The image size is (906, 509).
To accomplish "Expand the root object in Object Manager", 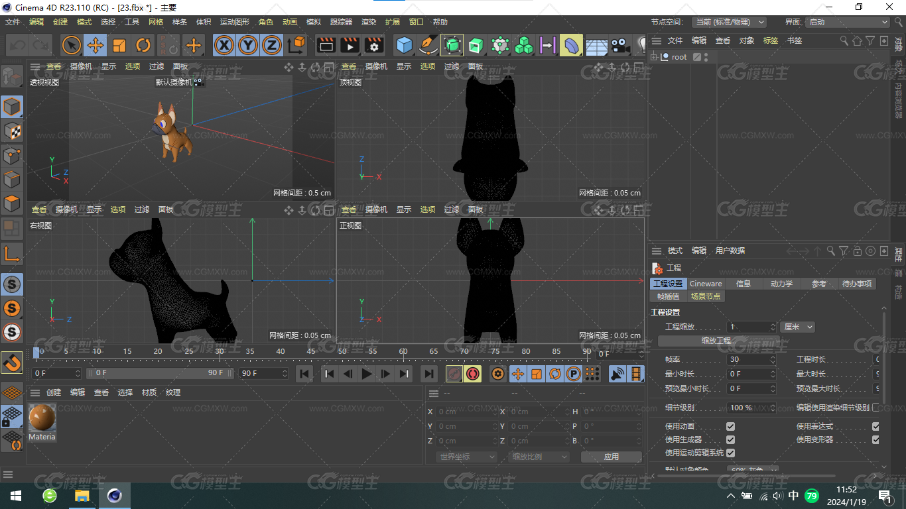I will point(655,57).
